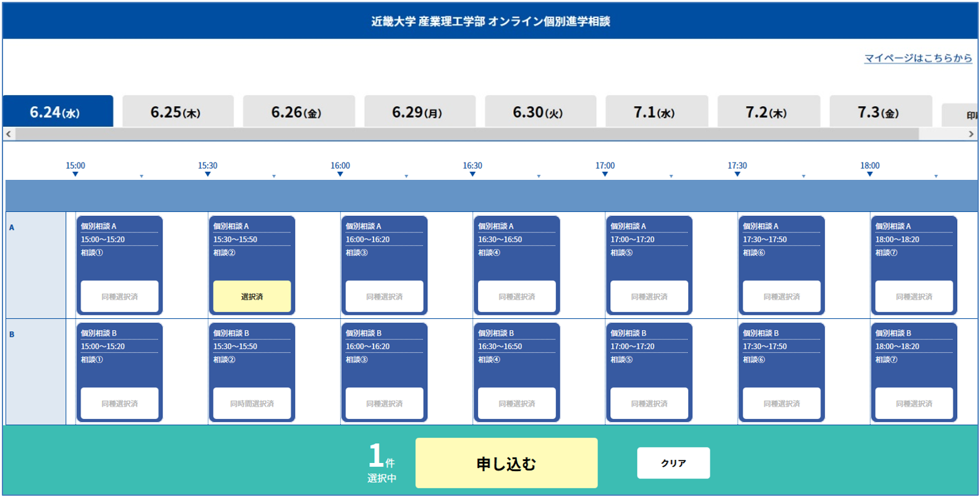
Task: Click 同種選択済 on 個別相談 A 17:30 slot
Action: tap(781, 297)
